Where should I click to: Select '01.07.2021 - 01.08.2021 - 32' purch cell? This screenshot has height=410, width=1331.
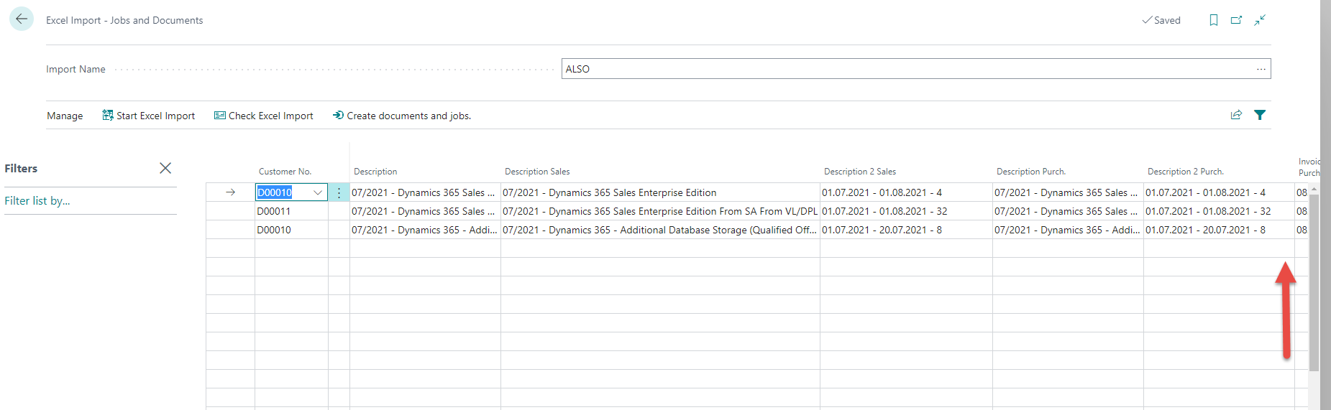[x=1219, y=211]
